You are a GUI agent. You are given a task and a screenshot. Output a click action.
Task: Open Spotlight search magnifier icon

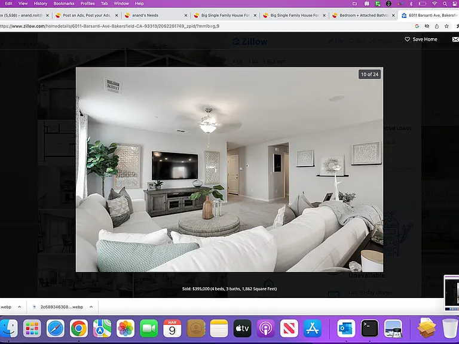[445, 4]
